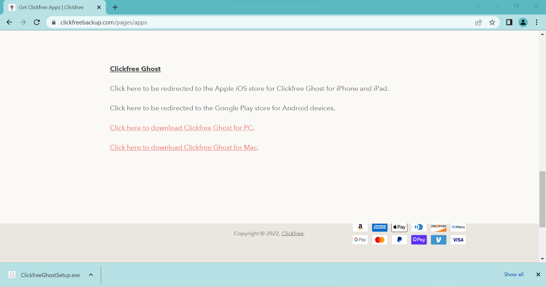Open Chrome three-dot menu
Screen dimensions: 546x287
(x=536, y=22)
